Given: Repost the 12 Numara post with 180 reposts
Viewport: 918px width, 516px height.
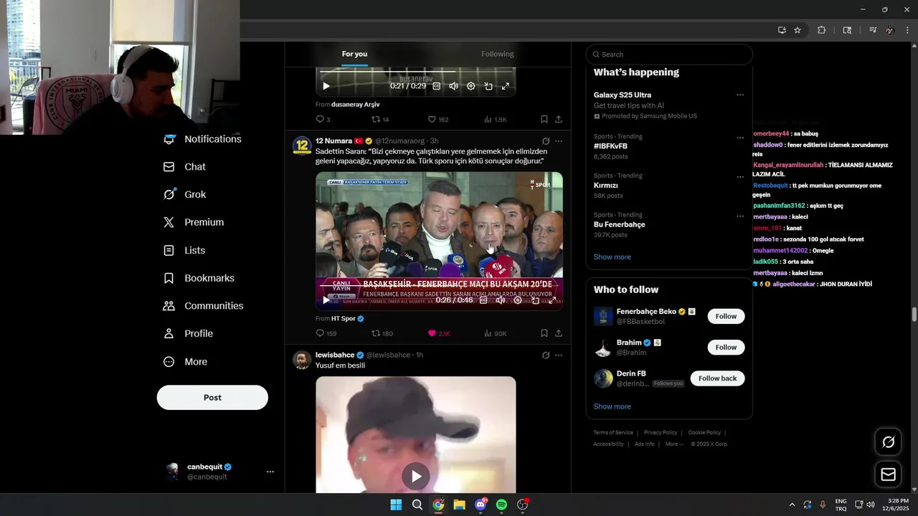Looking at the screenshot, I should 382,334.
